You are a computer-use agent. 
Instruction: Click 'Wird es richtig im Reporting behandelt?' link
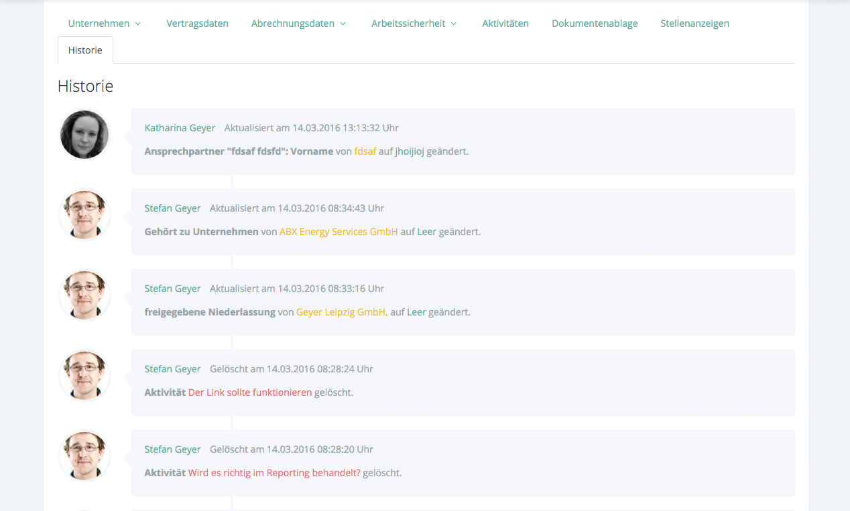[x=274, y=473]
